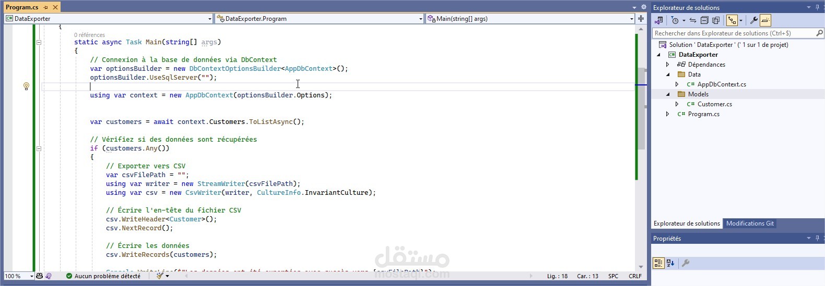Expand the Program.cs node in Solution Explorer

(x=668, y=114)
